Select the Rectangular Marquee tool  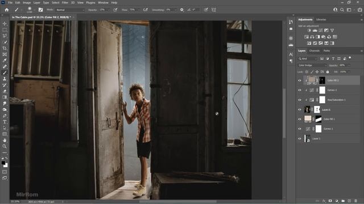click(5, 30)
